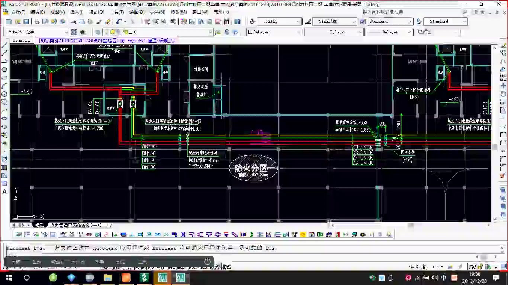Toggle the status bar lock icon
Viewport: 508px width, 285px height.
pyautogui.click(x=480, y=267)
